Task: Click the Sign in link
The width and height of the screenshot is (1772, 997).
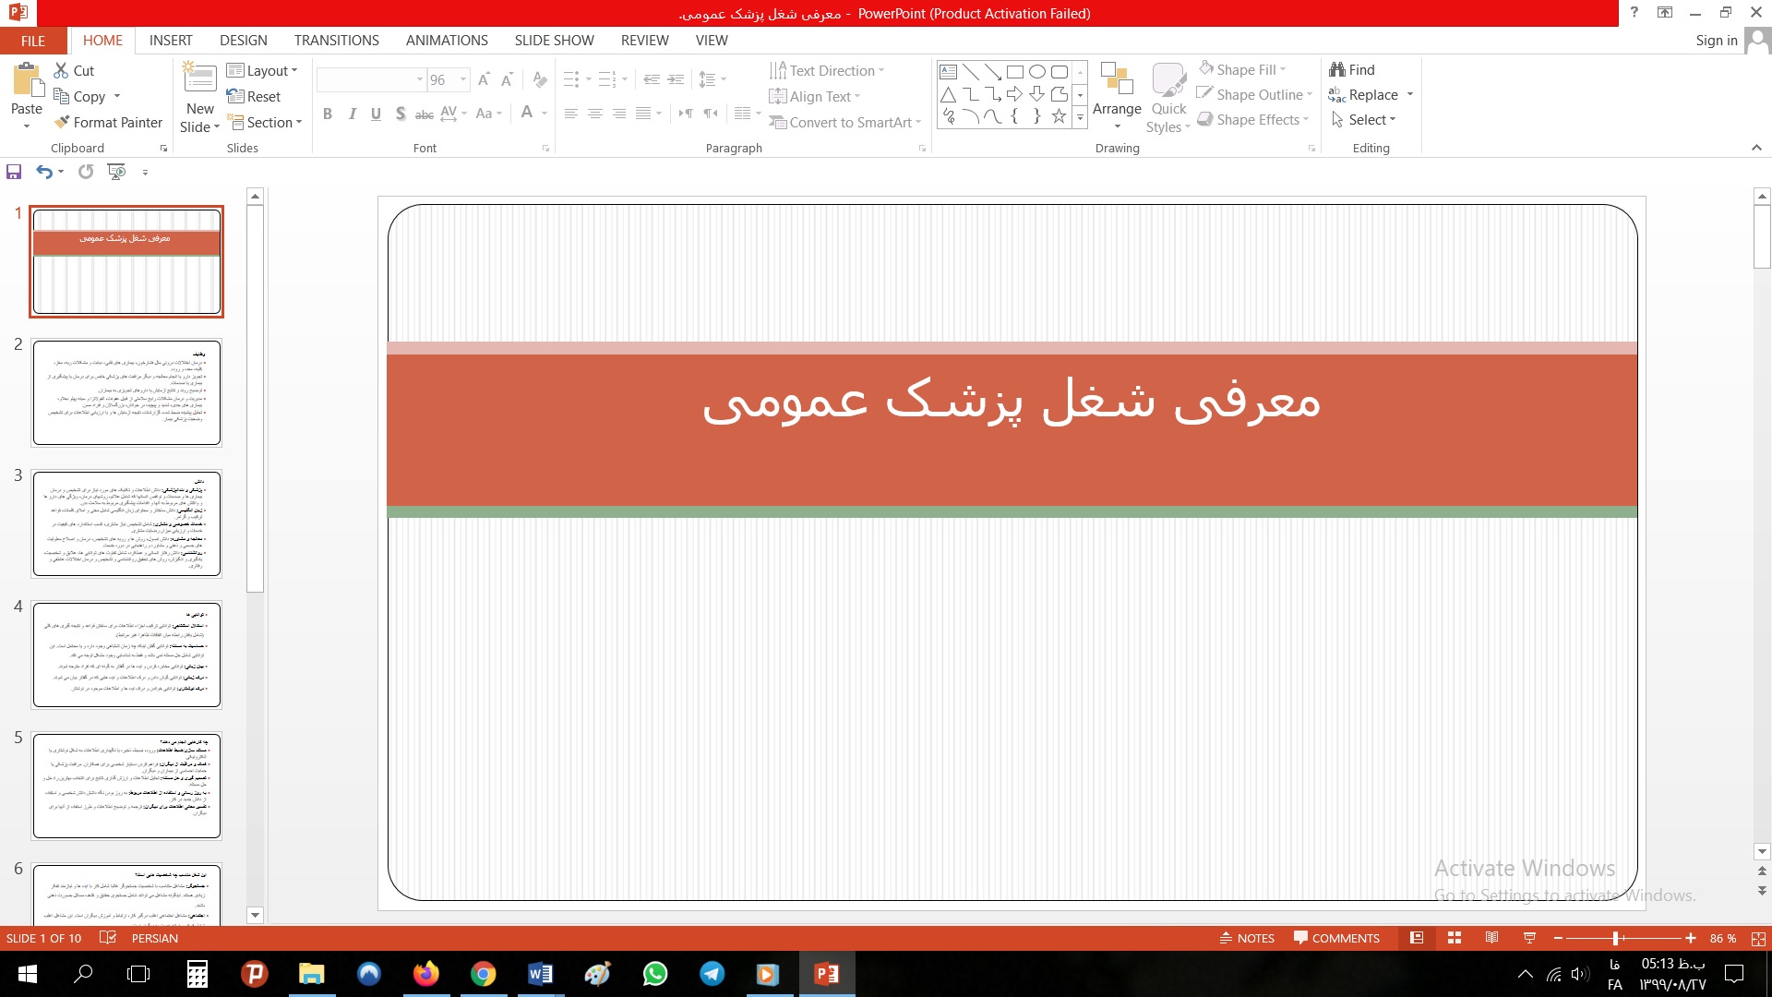Action: coord(1716,41)
